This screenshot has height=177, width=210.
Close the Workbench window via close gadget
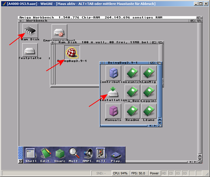point(21,21)
